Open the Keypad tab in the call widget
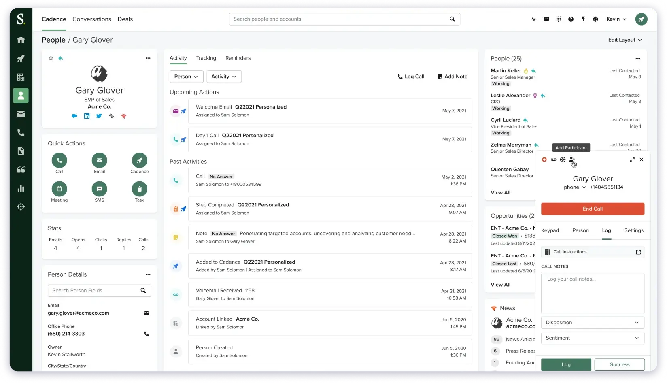 tap(550, 230)
